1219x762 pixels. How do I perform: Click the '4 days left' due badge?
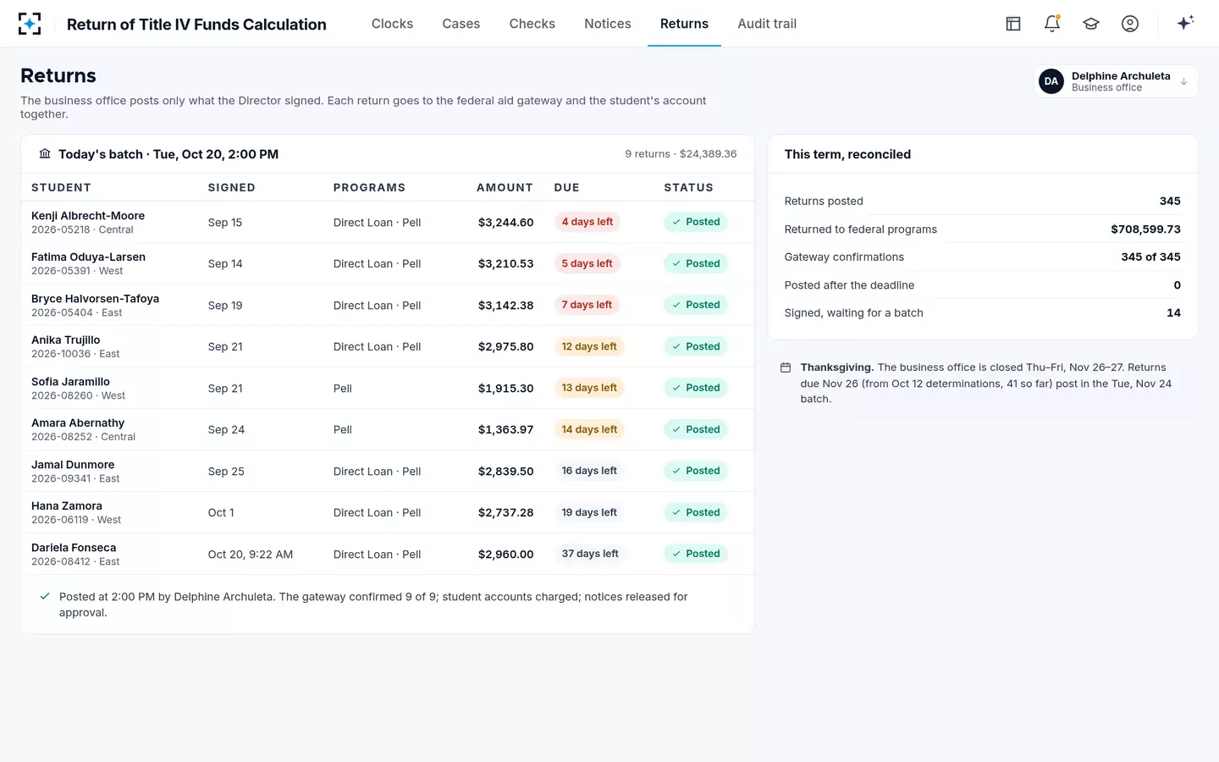(x=587, y=222)
